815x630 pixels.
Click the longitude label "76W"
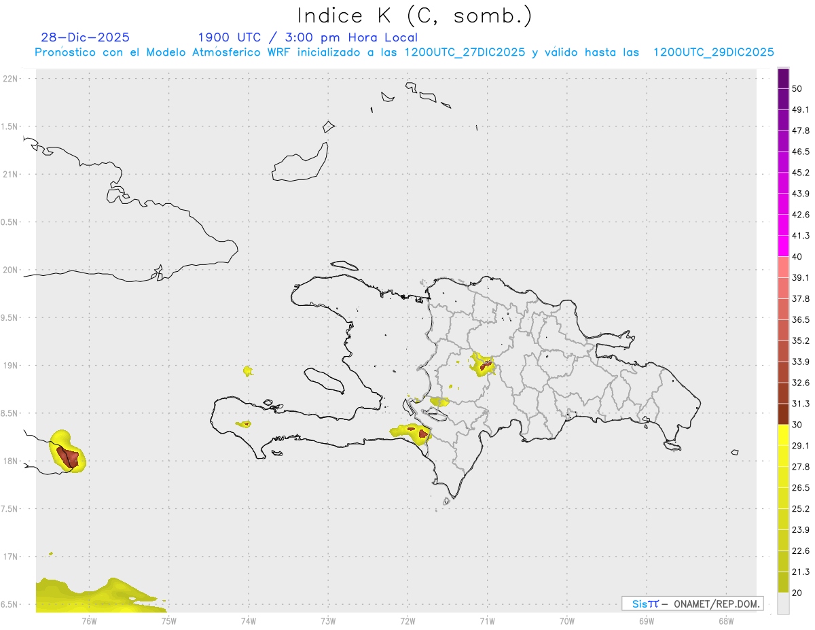[x=89, y=620]
